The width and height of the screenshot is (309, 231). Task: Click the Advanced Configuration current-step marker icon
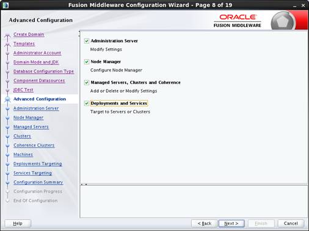click(7, 99)
